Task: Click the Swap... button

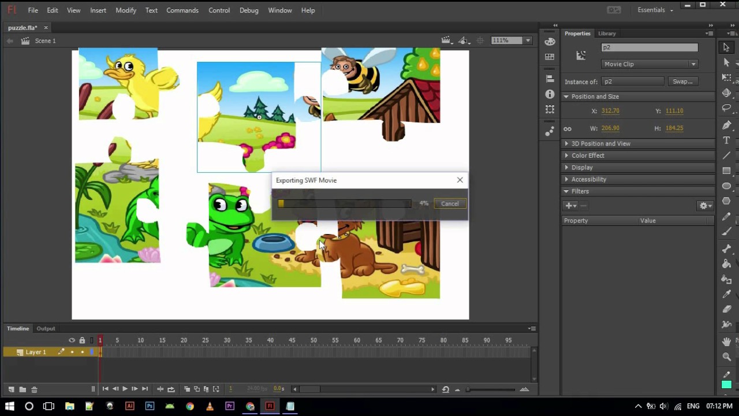Action: [x=682, y=81]
